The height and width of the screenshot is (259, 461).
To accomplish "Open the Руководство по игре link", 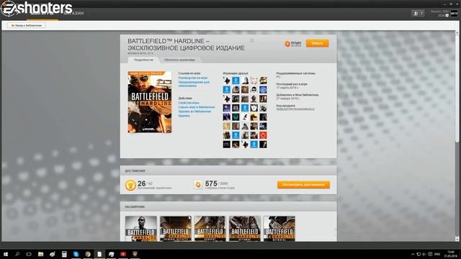I will (193, 78).
